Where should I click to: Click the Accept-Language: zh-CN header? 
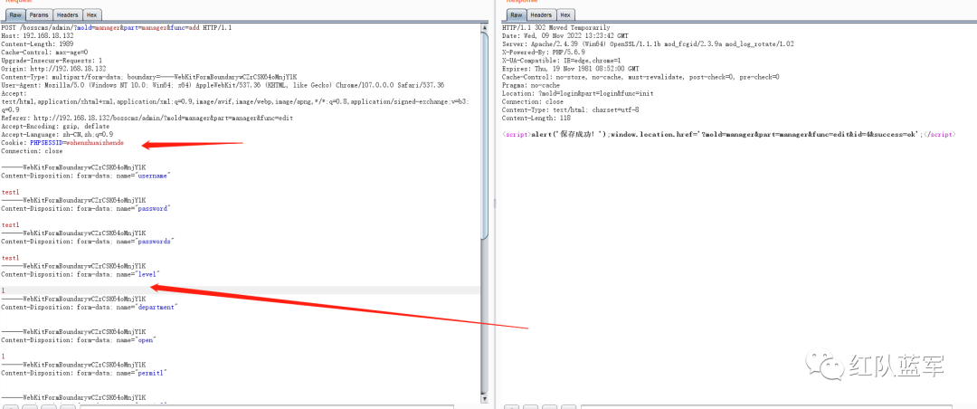[57, 134]
